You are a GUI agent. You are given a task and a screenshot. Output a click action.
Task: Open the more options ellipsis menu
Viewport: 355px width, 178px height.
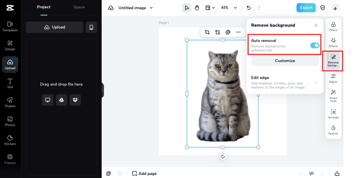coord(238,32)
